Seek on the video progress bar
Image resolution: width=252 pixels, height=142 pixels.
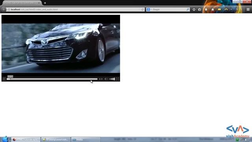coord(52,79)
